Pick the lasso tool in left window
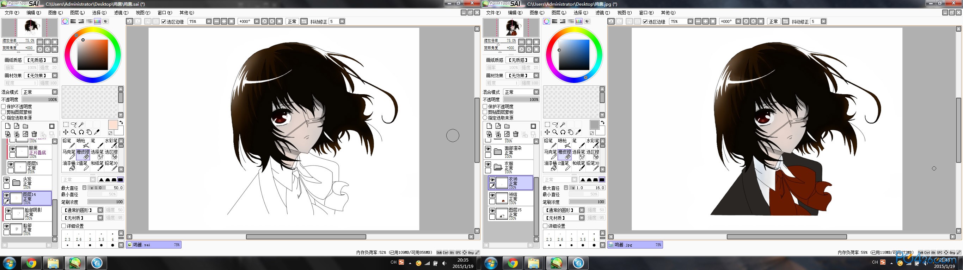Screen dimensions: 963x270 73,124
